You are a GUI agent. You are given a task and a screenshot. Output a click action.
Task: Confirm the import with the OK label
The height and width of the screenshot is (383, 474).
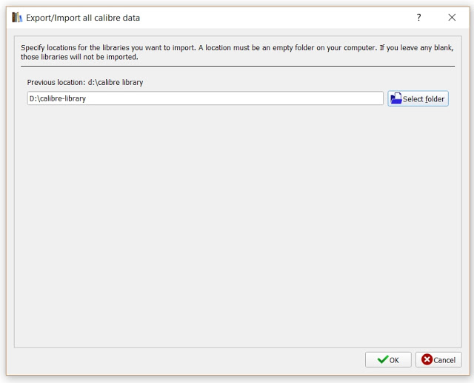click(394, 360)
